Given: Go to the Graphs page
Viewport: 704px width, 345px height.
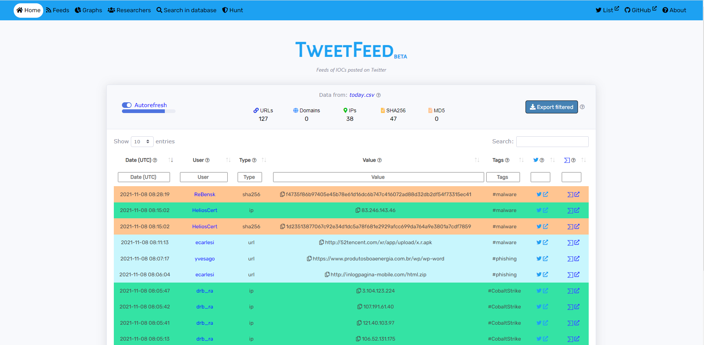Looking at the screenshot, I should [88, 10].
